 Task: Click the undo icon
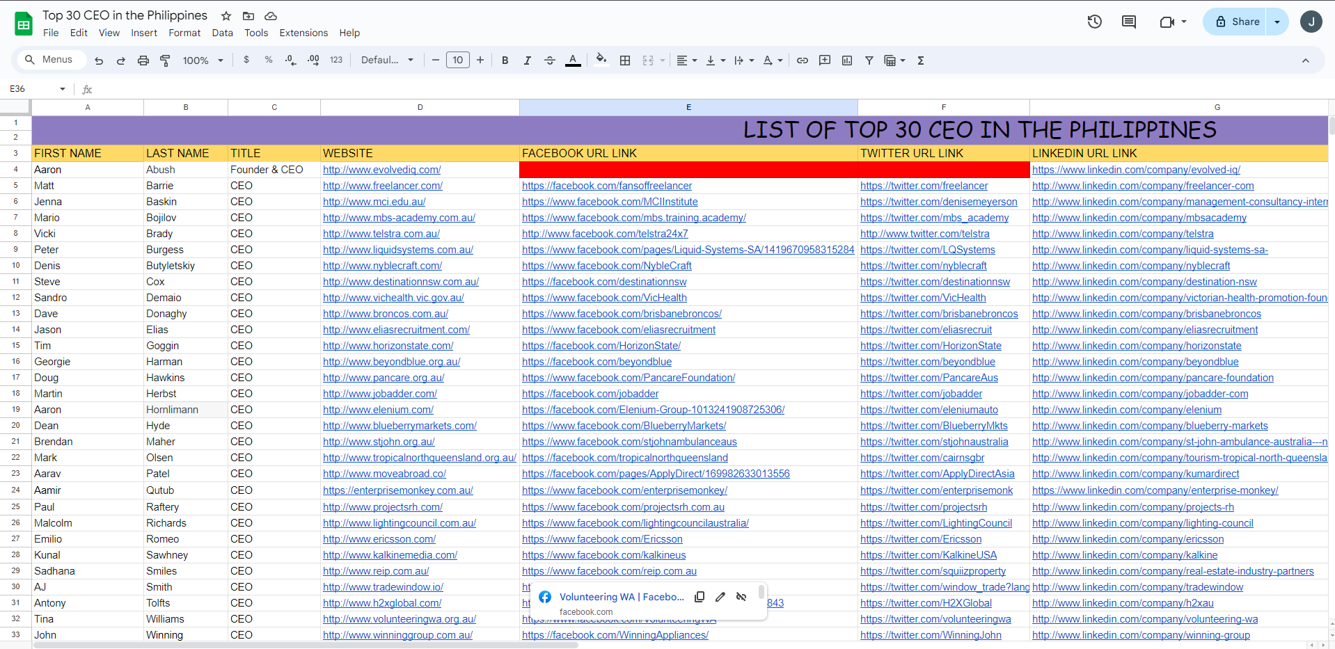pos(99,61)
